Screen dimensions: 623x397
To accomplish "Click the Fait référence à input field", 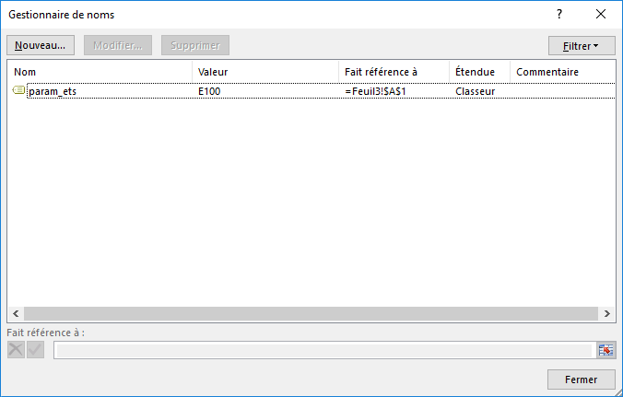I will coord(323,350).
